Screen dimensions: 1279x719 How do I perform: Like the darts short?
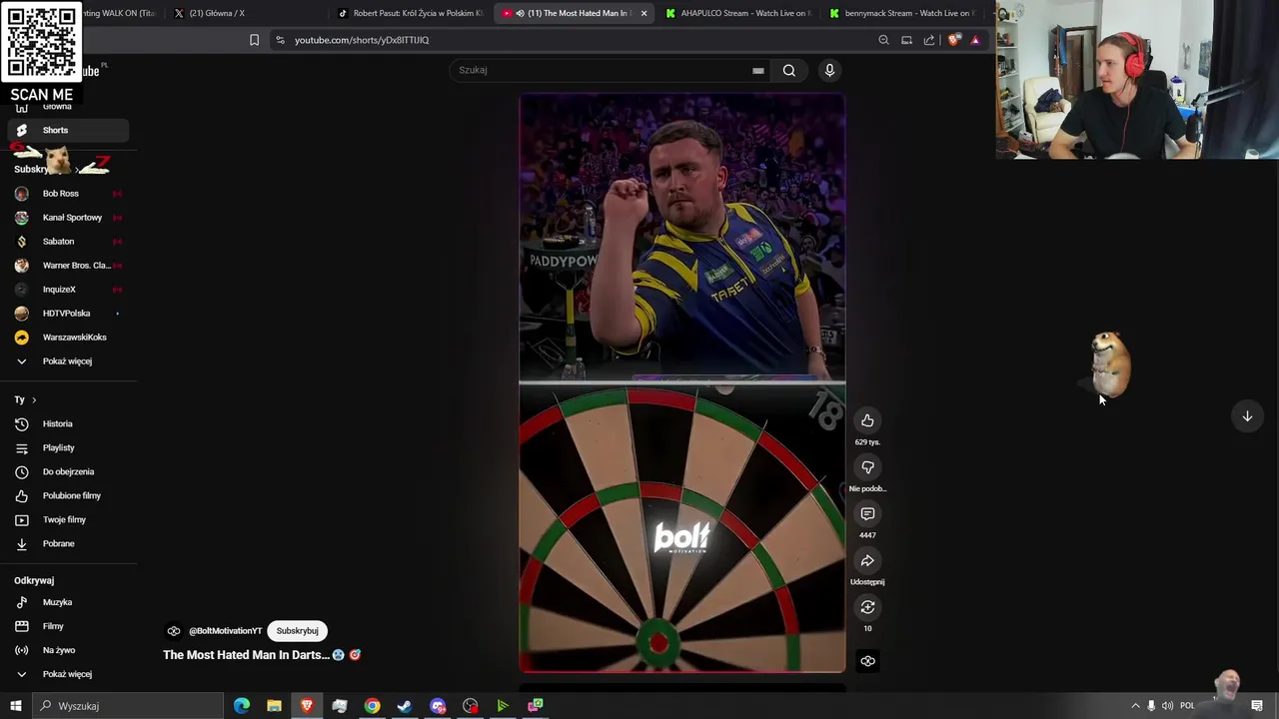coord(867,420)
